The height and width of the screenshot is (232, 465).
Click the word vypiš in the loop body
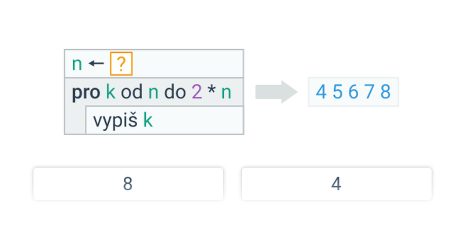tap(115, 121)
